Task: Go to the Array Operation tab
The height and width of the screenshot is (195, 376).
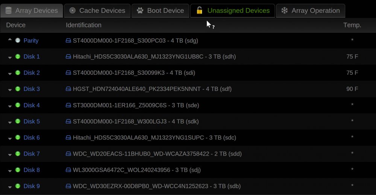Action: click(311, 11)
